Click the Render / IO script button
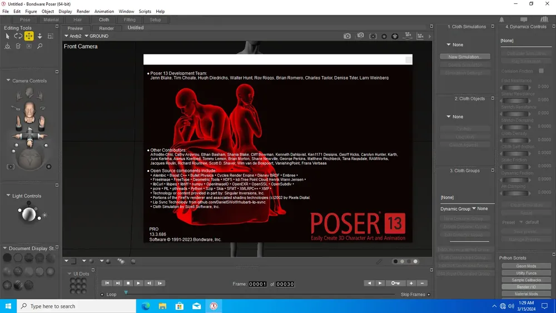 pyautogui.click(x=526, y=287)
